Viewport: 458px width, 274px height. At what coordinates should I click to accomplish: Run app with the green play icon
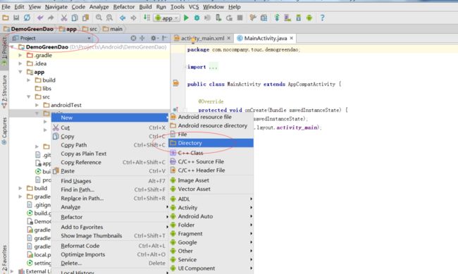click(186, 18)
